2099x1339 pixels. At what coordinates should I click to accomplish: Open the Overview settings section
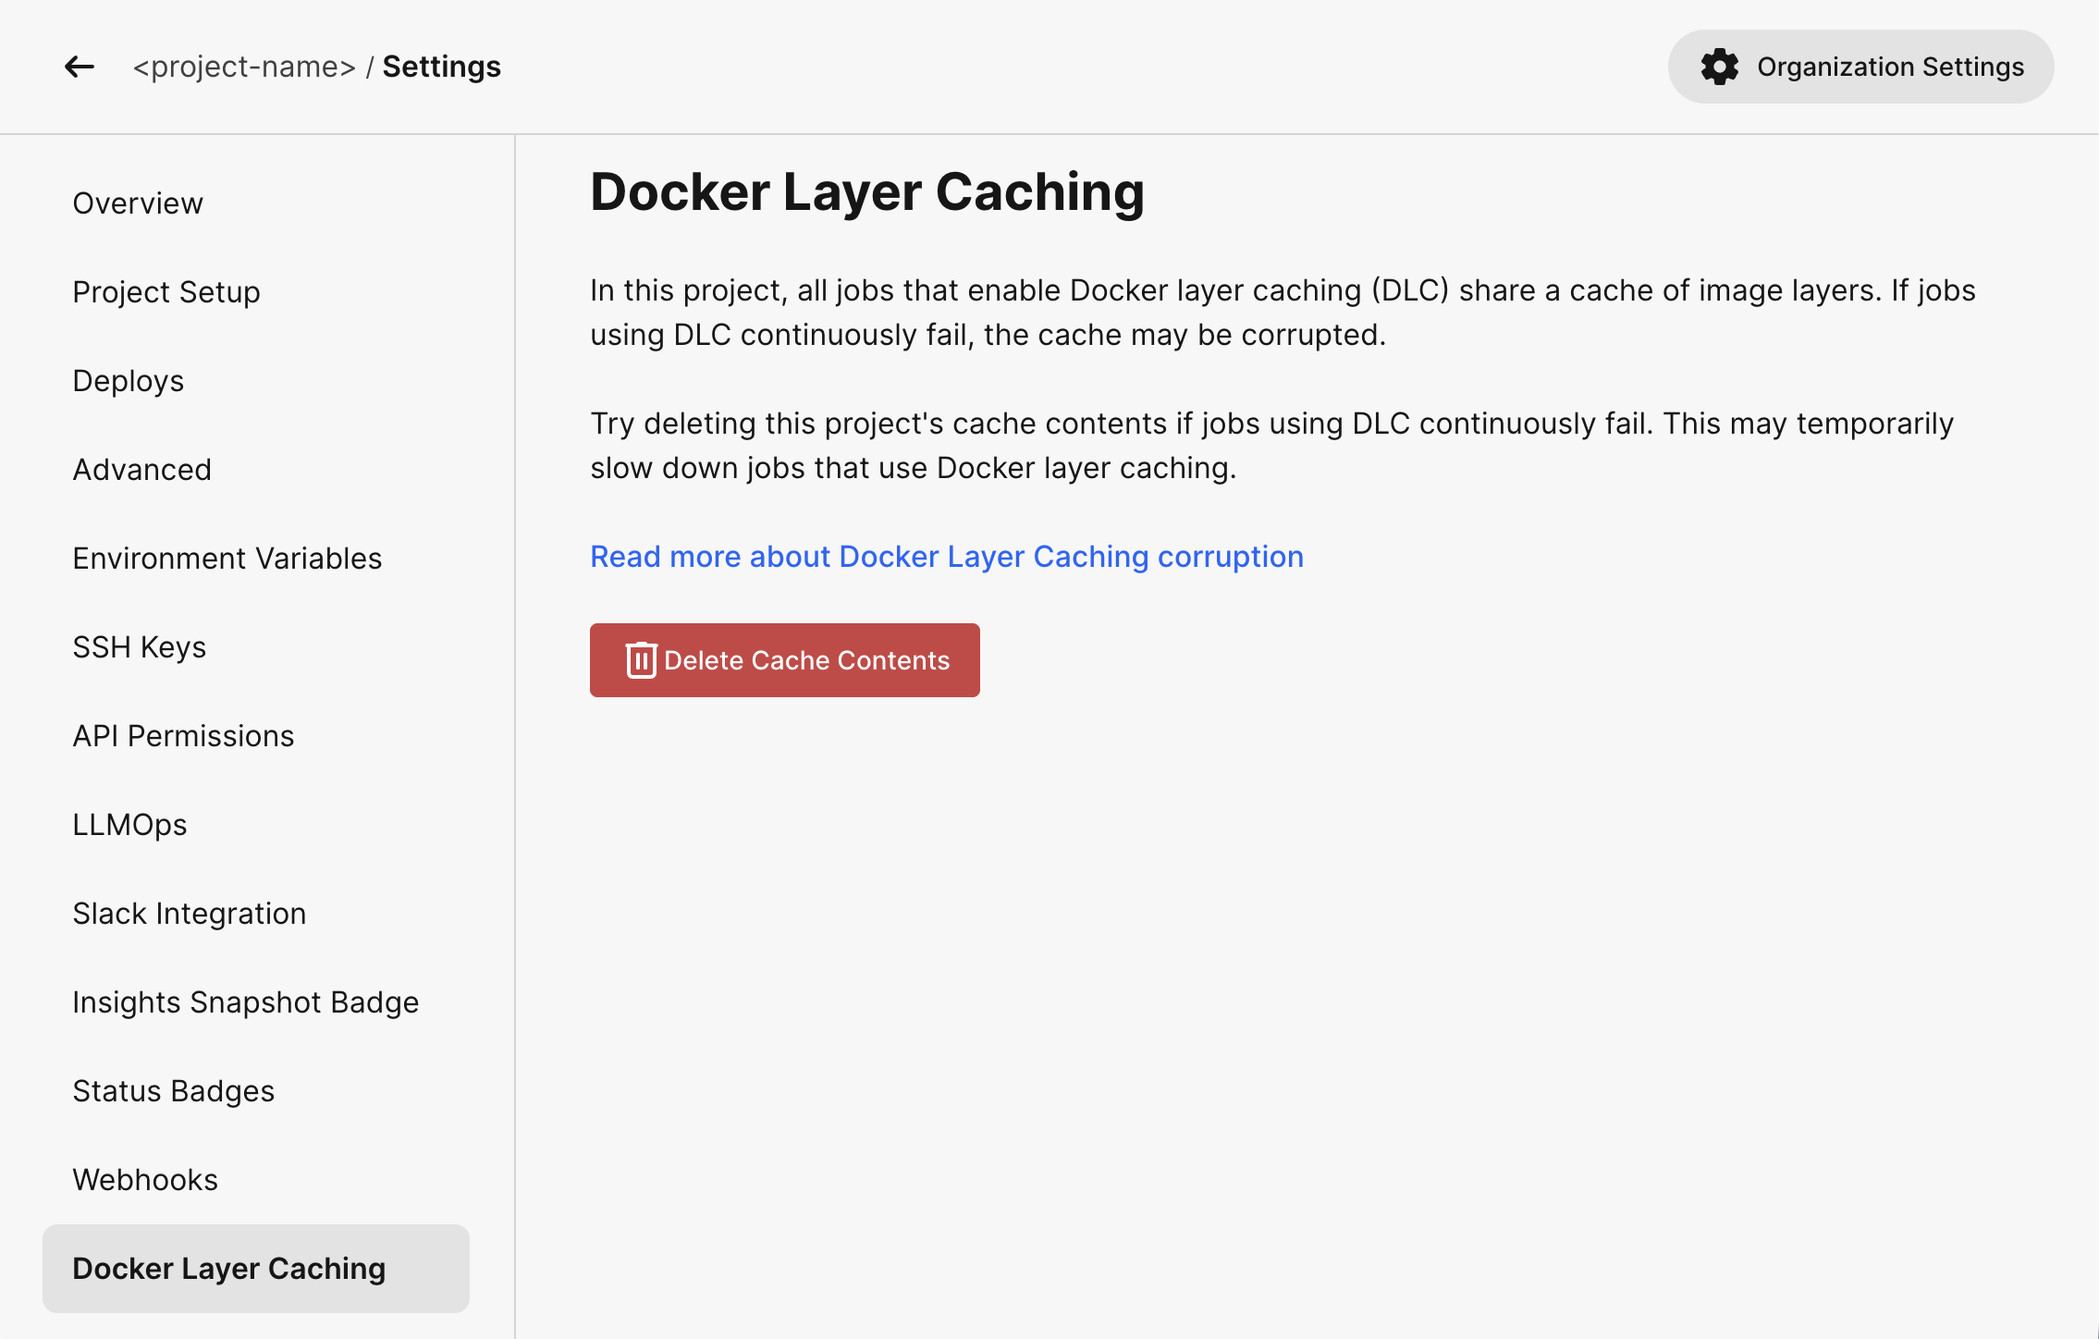coord(138,203)
